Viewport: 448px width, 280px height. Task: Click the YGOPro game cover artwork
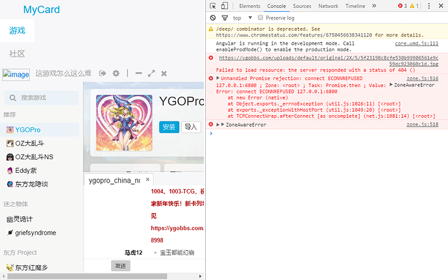point(124,123)
